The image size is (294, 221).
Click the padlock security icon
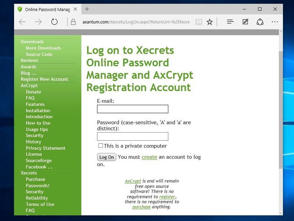(73, 22)
